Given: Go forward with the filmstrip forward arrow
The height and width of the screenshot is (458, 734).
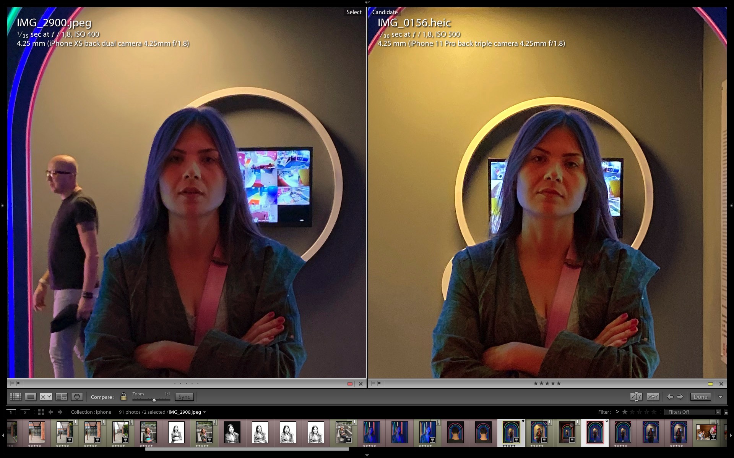Looking at the screenshot, I should (60, 412).
